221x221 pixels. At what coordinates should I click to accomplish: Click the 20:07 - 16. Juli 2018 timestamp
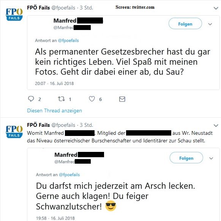(x=54, y=84)
